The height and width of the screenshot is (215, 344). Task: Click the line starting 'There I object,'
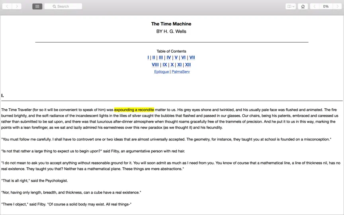click(x=66, y=204)
